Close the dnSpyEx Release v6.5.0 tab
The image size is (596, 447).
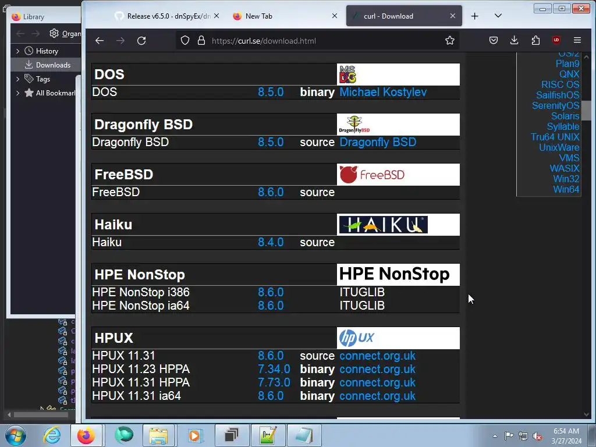tap(217, 16)
